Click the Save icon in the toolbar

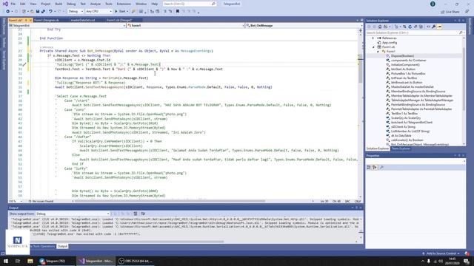38,12
